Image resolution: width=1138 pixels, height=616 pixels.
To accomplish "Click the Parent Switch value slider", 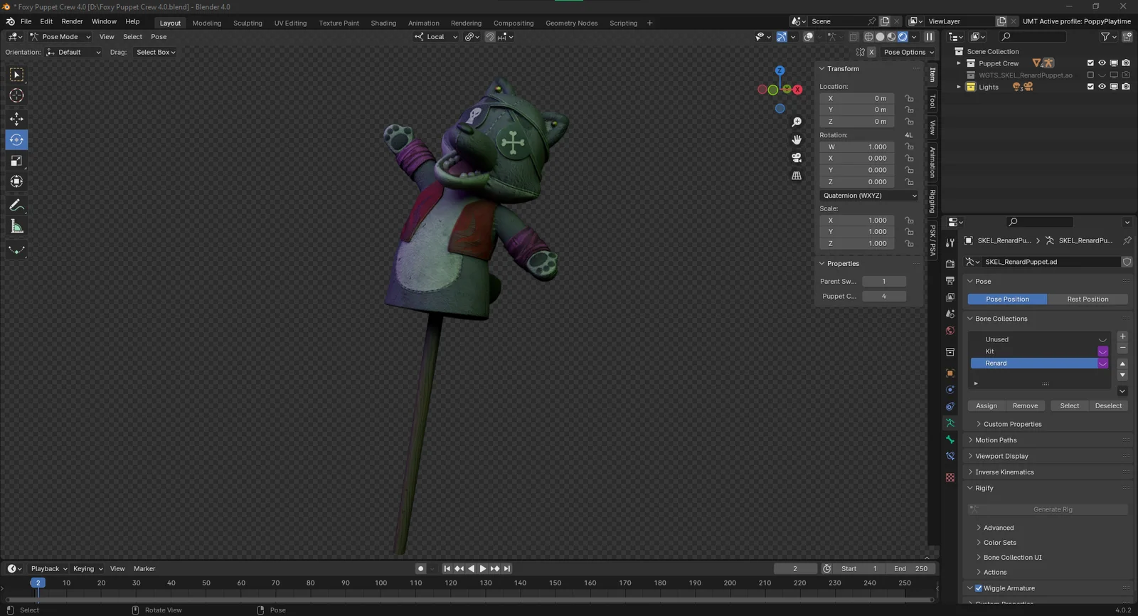I will [x=884, y=282].
